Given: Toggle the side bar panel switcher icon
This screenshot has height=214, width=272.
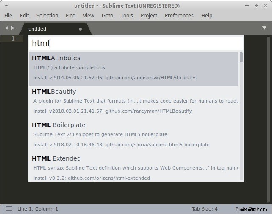Looking at the screenshot, I should (8, 209).
